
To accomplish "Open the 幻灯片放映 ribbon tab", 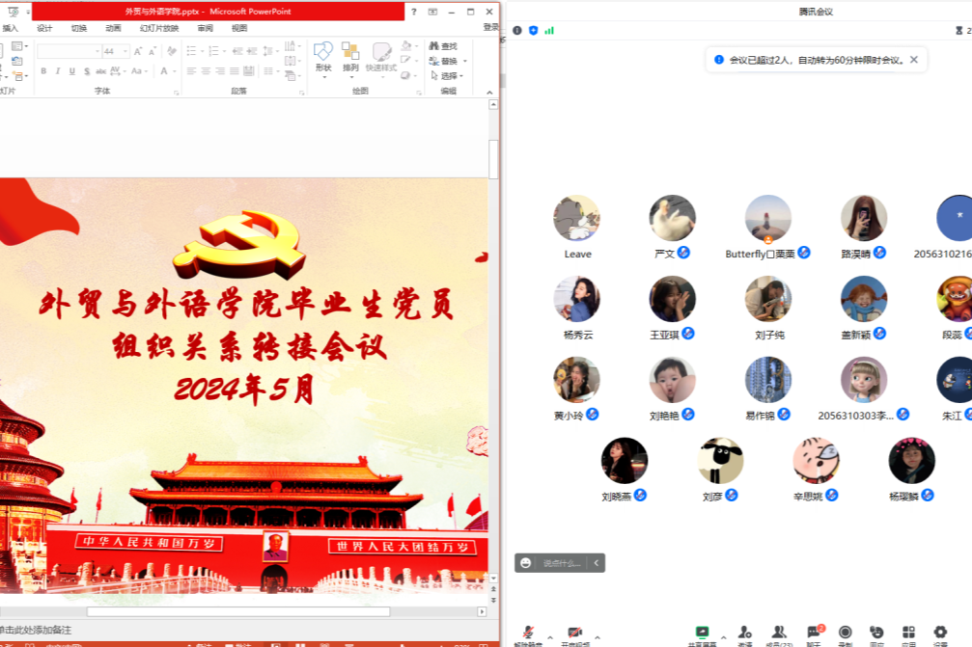I will [159, 28].
